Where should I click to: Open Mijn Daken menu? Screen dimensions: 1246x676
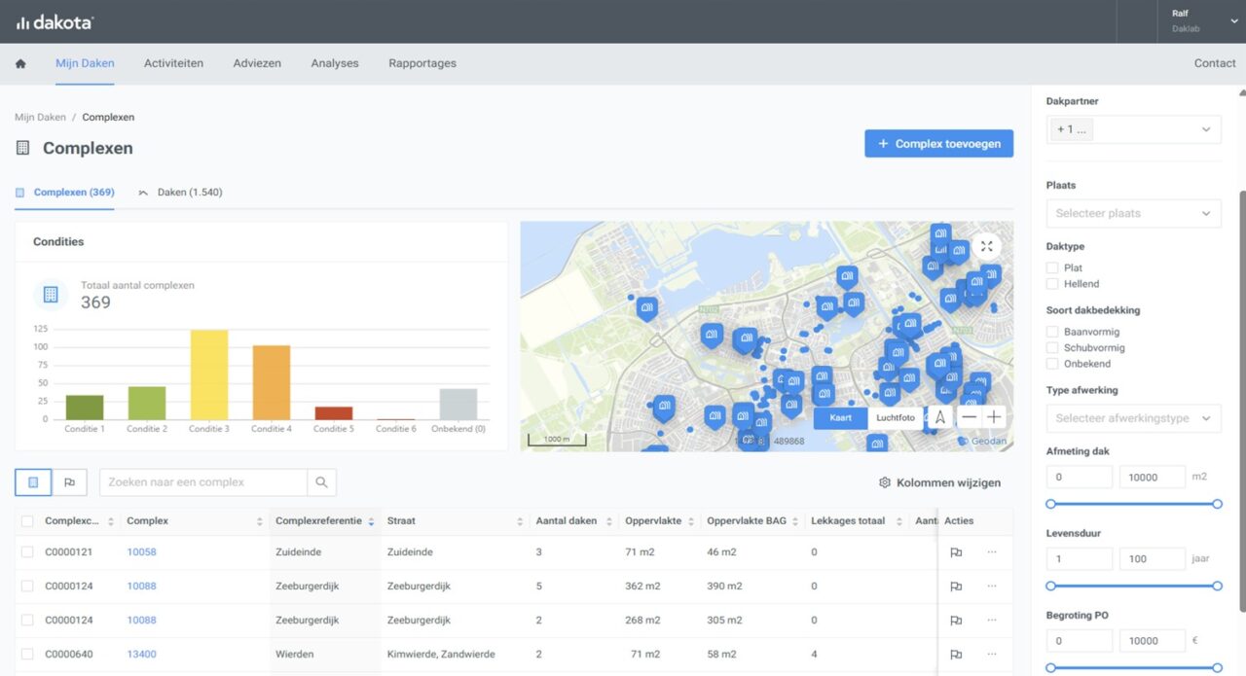tap(85, 63)
